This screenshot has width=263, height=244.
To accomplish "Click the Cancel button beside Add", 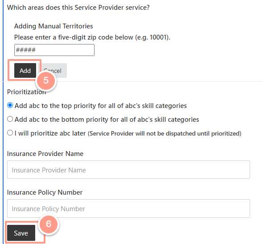I will click(x=52, y=70).
